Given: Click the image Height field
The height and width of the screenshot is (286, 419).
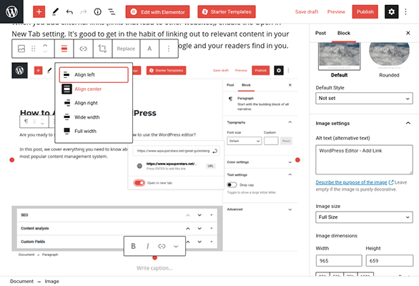Looking at the screenshot, I should 389,260.
